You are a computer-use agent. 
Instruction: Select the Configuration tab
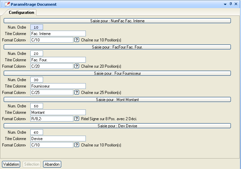(22, 12)
